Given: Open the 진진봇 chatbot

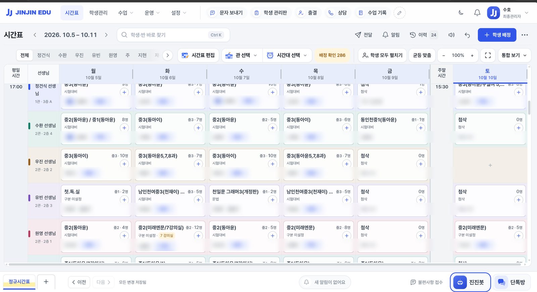Looking at the screenshot, I should [x=470, y=282].
